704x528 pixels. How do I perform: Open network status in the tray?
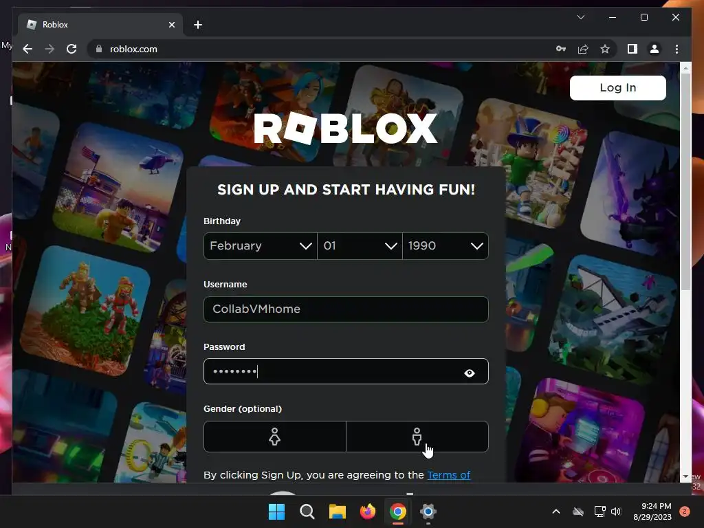(599, 511)
